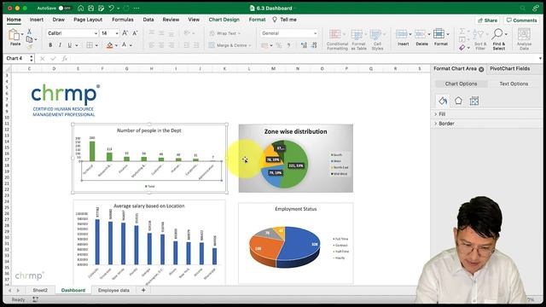Click the Tell me search field
Image resolution: width=546 pixels, height=307 pixels.
click(x=285, y=20)
